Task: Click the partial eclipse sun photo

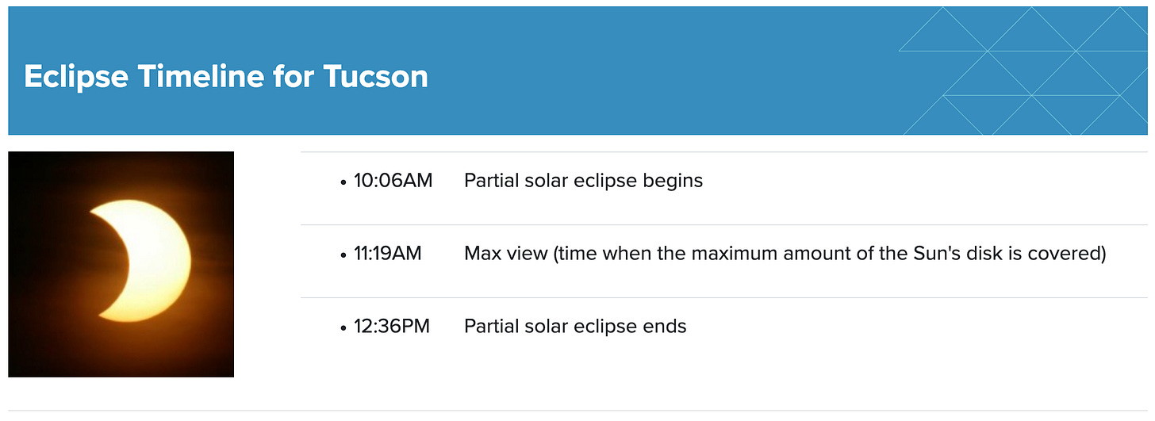Action: click(121, 264)
